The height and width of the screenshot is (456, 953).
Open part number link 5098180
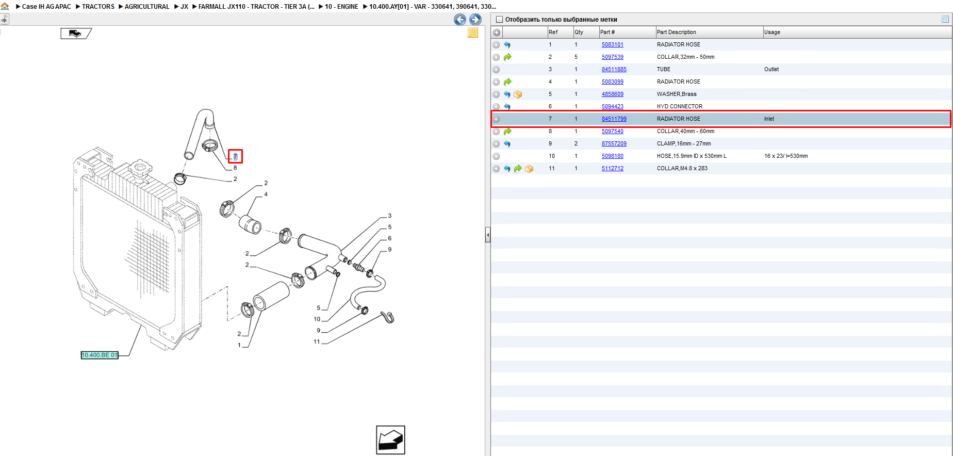click(612, 156)
